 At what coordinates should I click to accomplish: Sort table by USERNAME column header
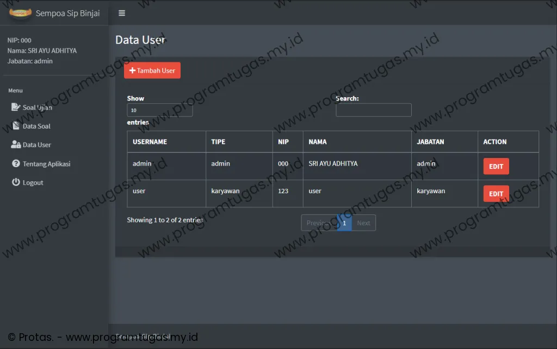(x=150, y=142)
